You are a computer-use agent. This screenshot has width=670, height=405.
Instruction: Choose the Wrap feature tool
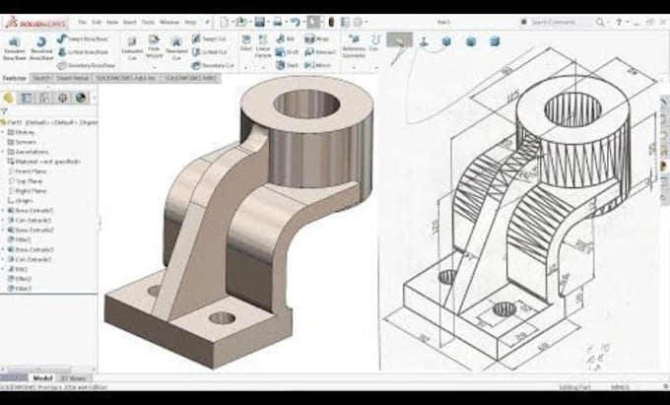(x=316, y=38)
